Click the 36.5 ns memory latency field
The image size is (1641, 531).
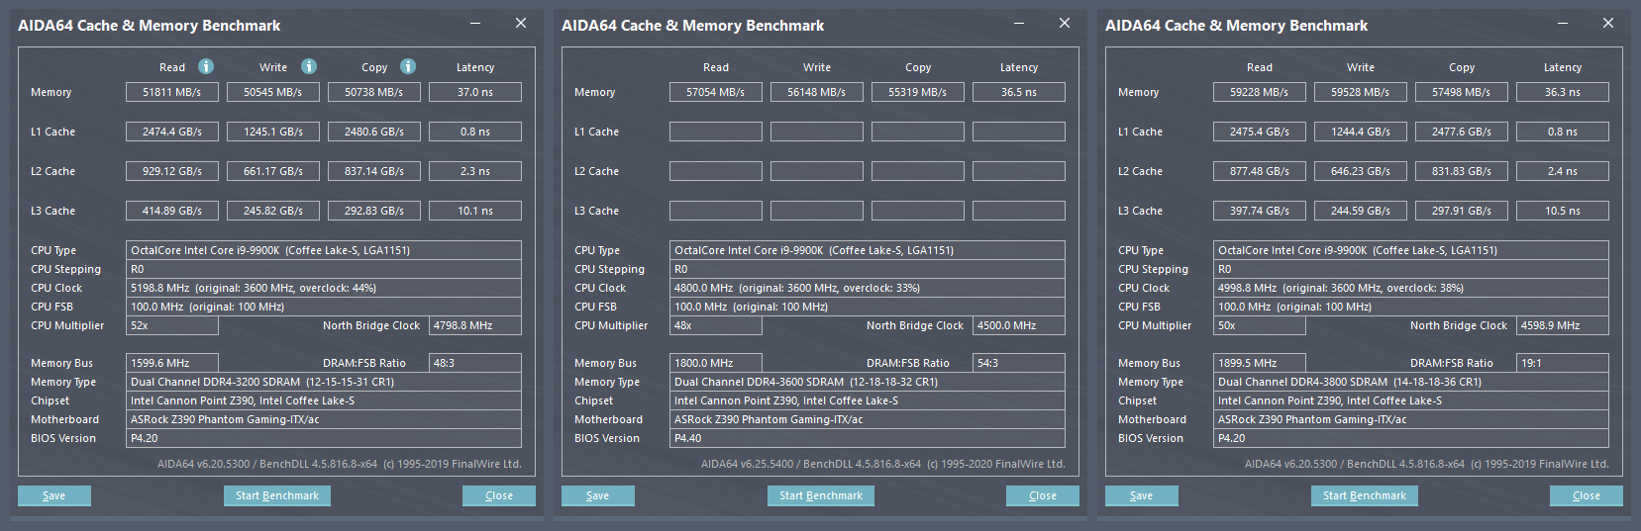[x=1019, y=92]
